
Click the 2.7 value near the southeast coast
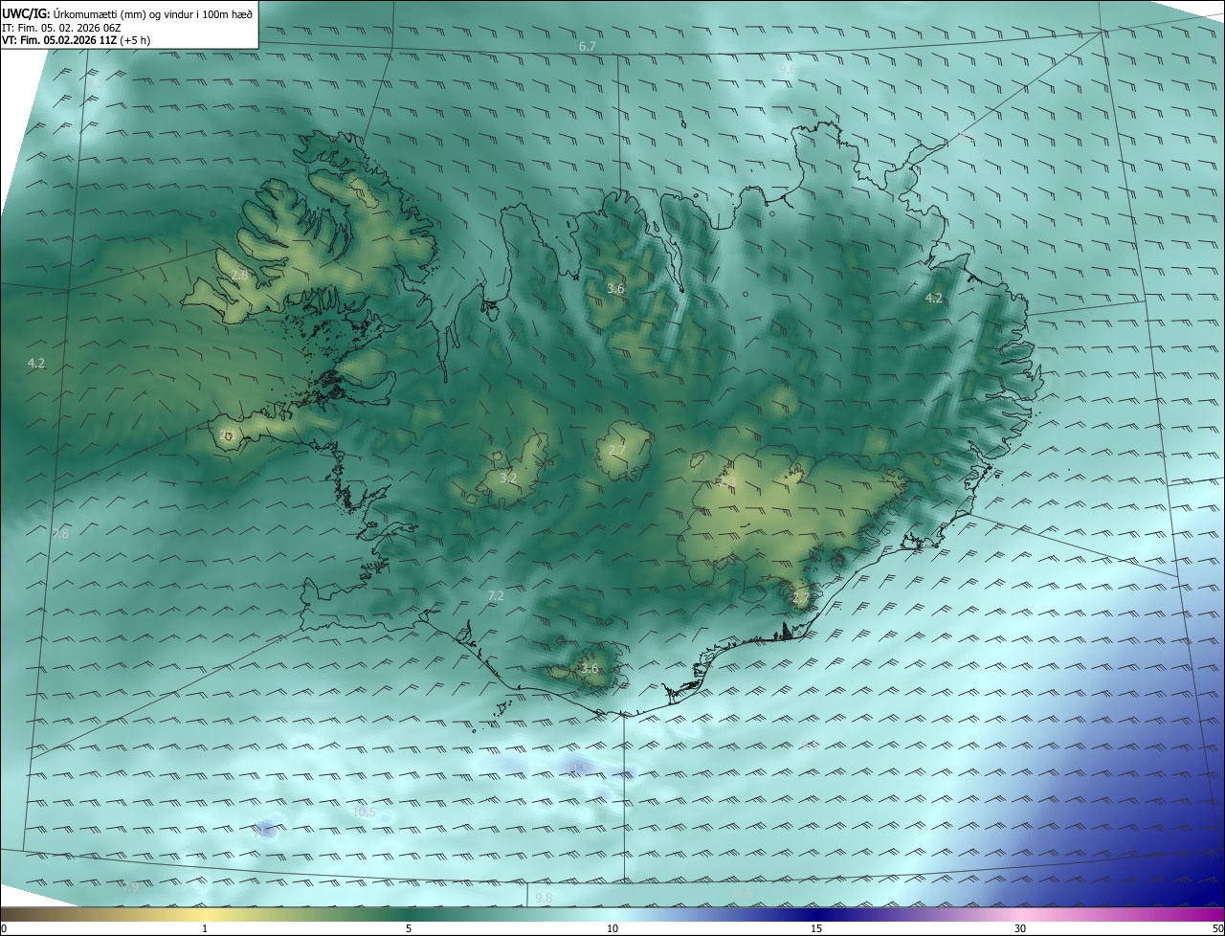click(x=801, y=599)
